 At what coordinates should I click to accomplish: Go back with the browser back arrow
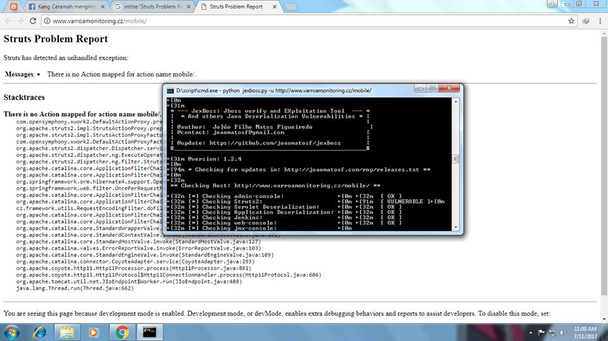[x=8, y=21]
